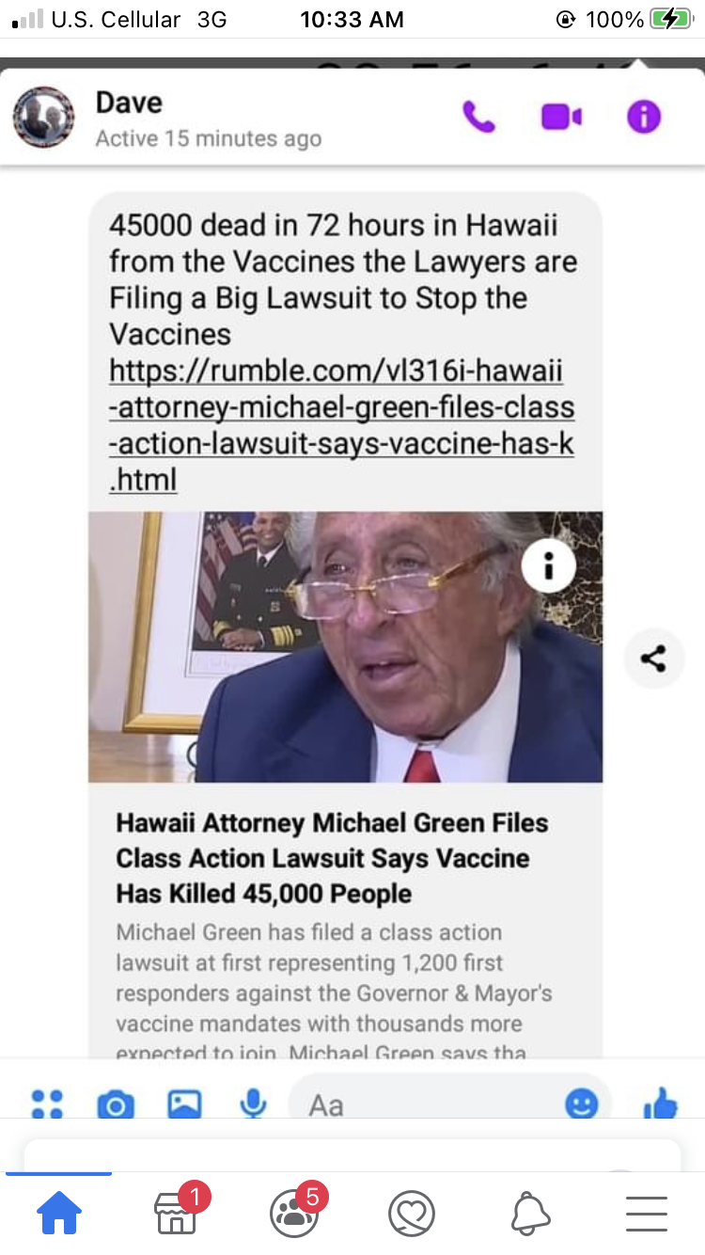Start a voice call with Dave
The image size is (705, 1255).
pyautogui.click(x=478, y=118)
